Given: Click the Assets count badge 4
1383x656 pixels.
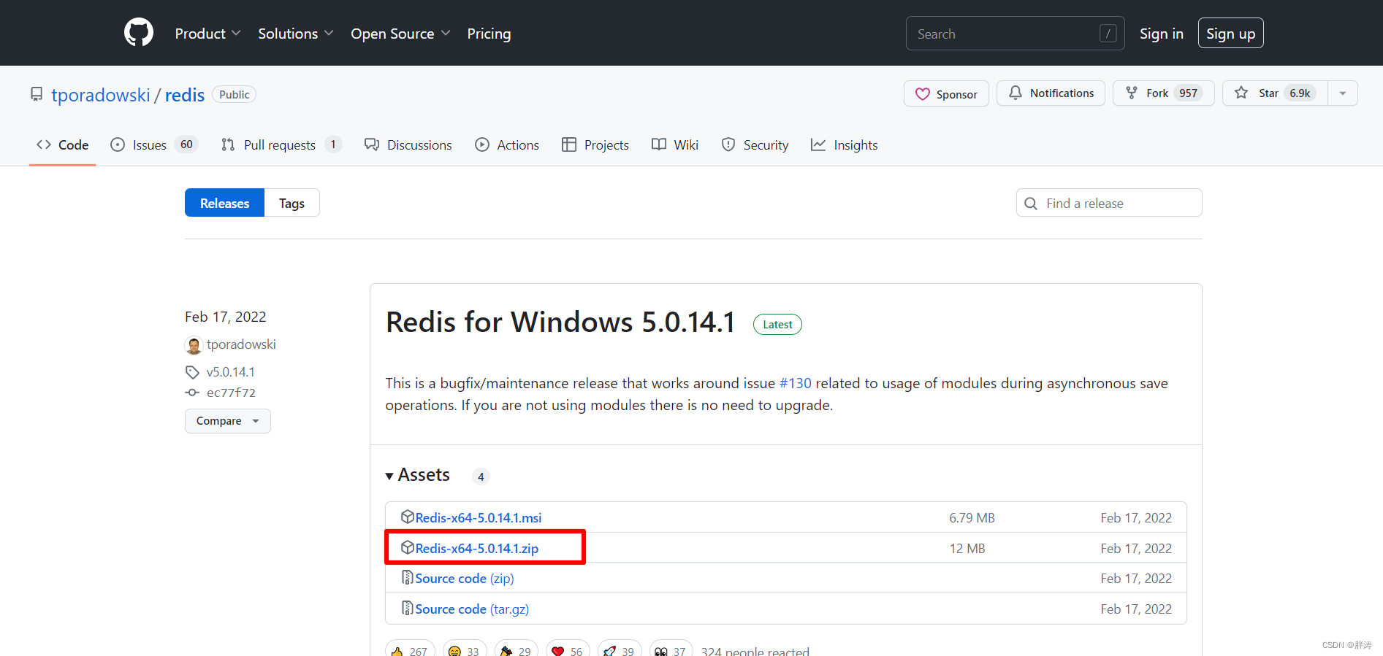Looking at the screenshot, I should pos(481,476).
